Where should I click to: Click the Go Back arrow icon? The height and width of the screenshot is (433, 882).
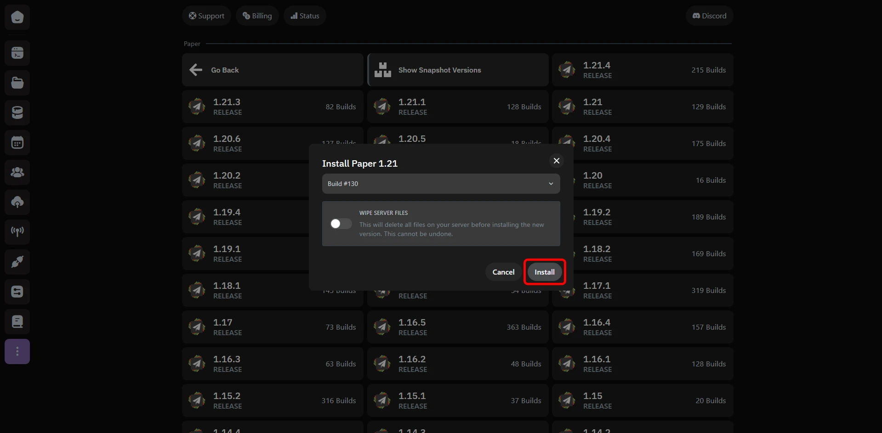coord(196,70)
